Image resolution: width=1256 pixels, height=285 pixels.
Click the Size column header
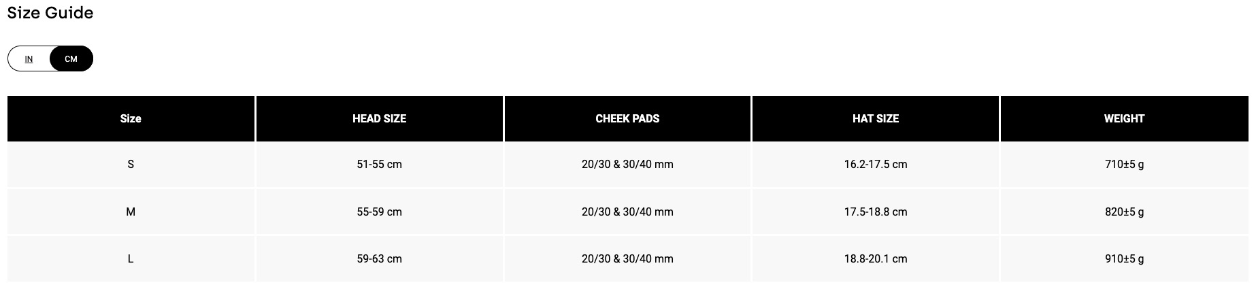point(131,118)
